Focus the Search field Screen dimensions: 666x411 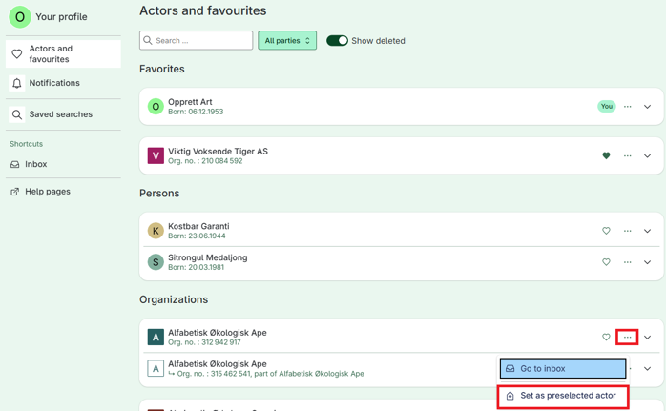pyautogui.click(x=196, y=40)
